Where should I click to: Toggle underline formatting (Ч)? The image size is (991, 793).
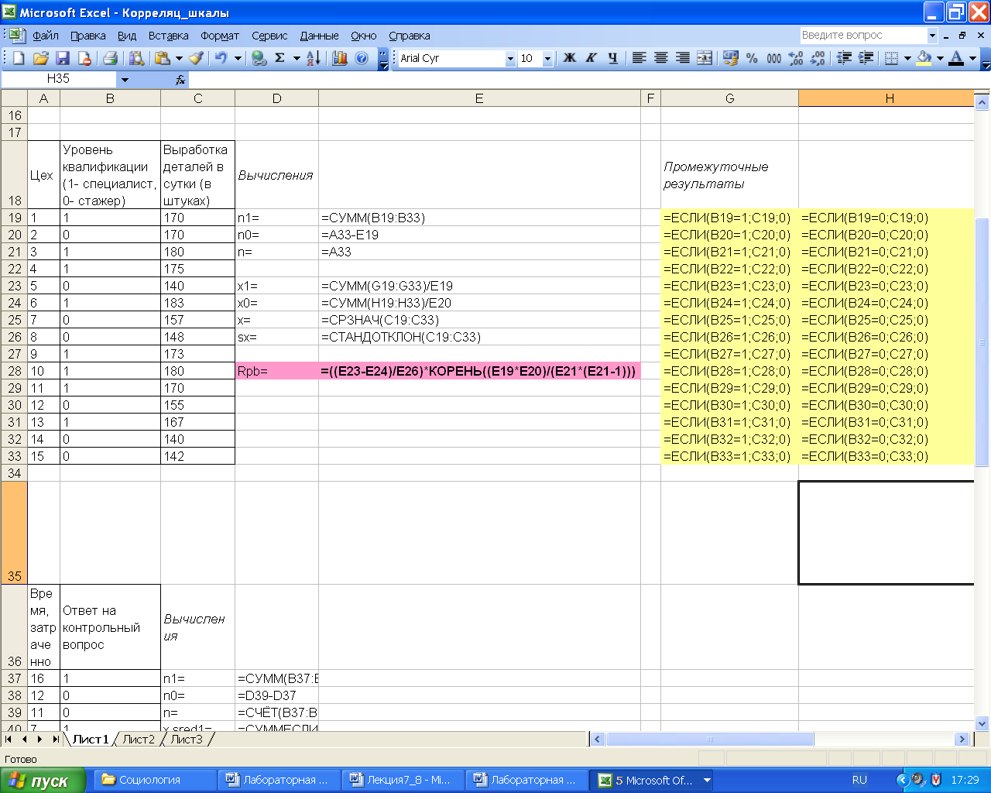[x=612, y=58]
